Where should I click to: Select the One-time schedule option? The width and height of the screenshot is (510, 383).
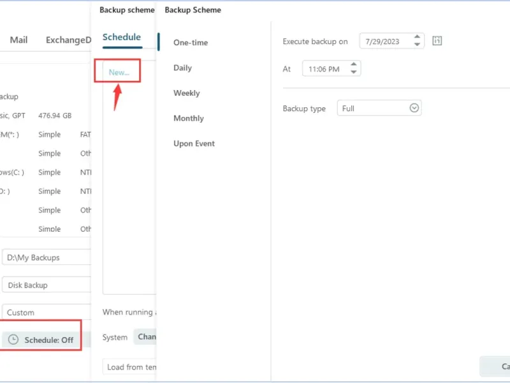coord(191,43)
